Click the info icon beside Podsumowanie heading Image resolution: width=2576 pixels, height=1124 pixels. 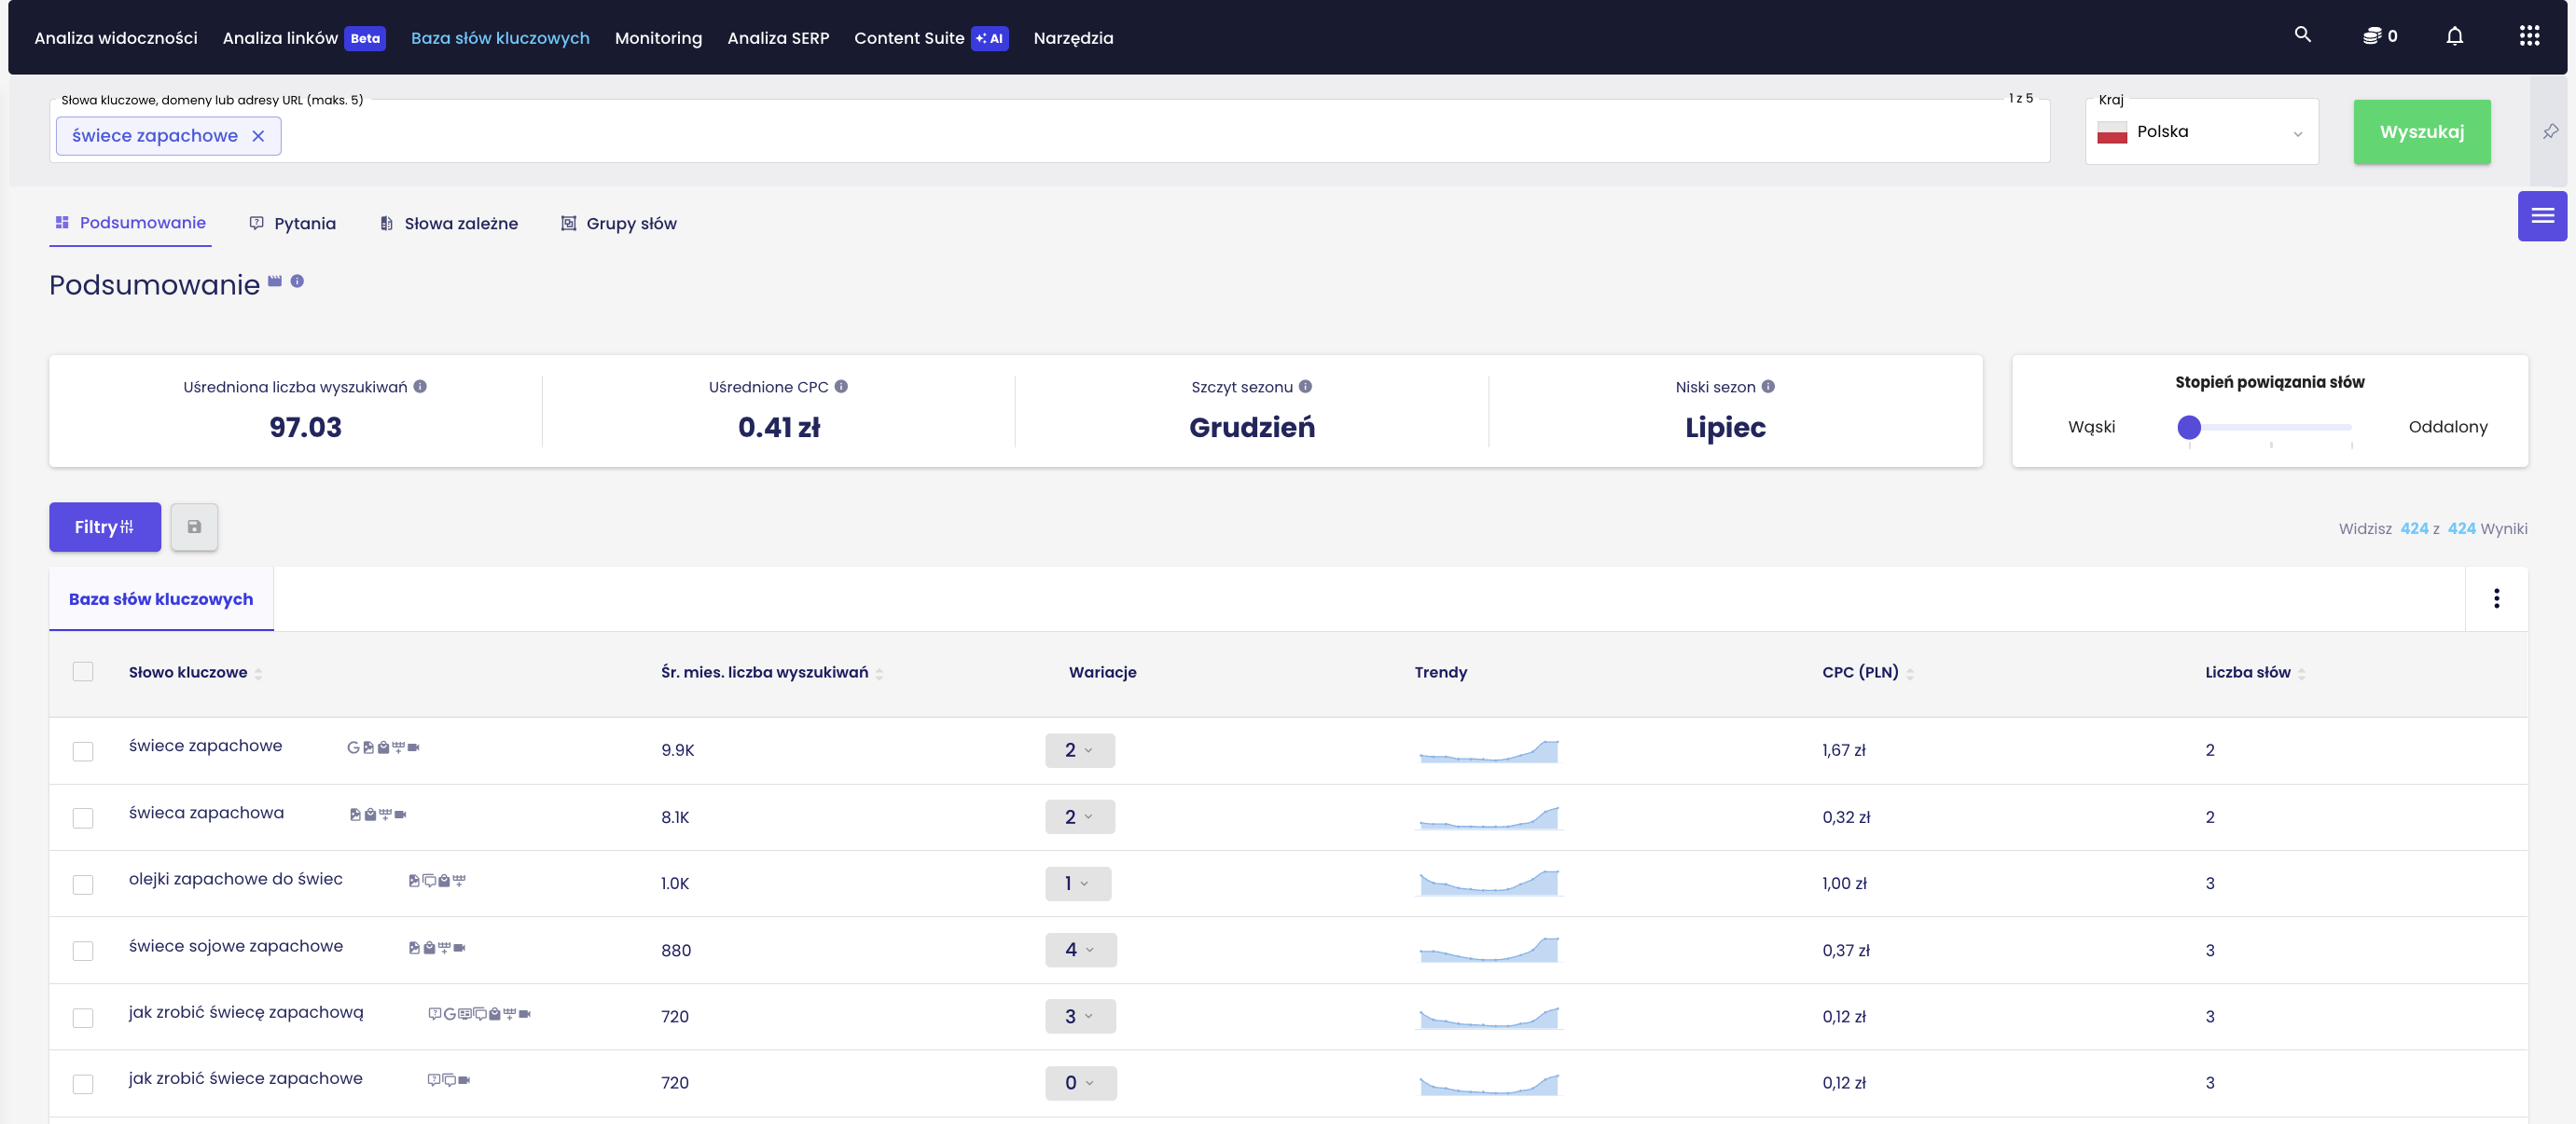pyautogui.click(x=297, y=281)
